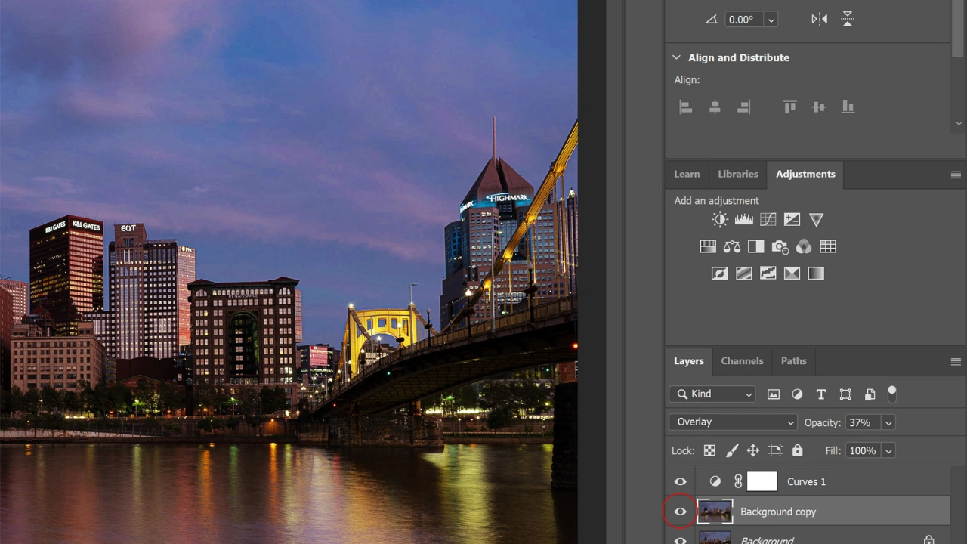Create a Photo Filter adjustment

(780, 246)
